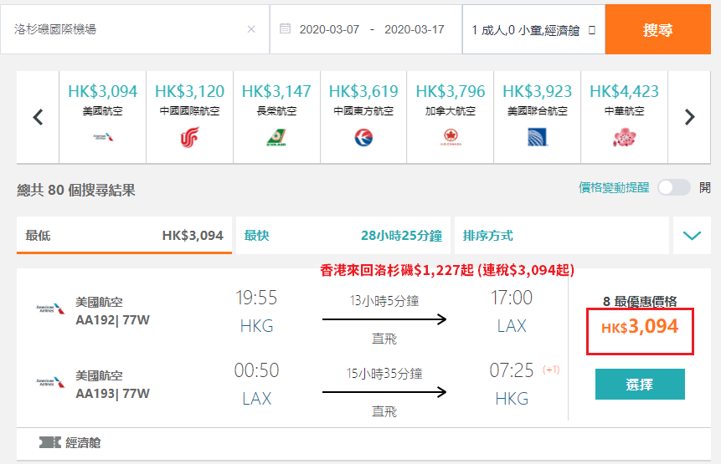
Task: Toggle the 價格變動提醒 price alert switch
Action: click(673, 187)
